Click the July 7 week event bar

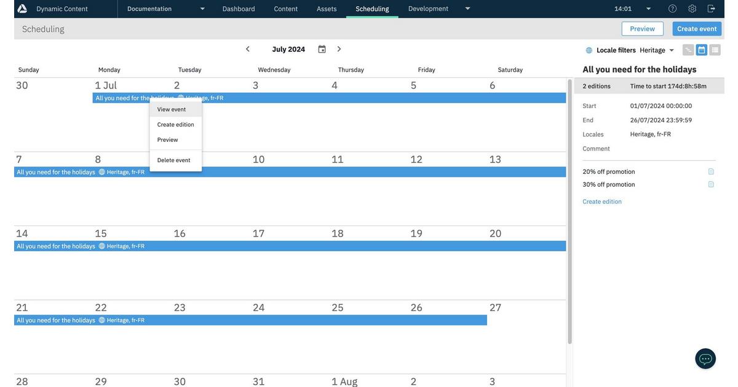[290, 172]
